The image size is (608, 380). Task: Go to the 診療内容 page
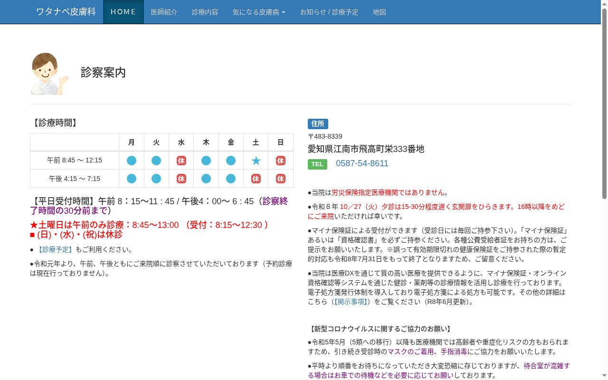click(x=205, y=12)
